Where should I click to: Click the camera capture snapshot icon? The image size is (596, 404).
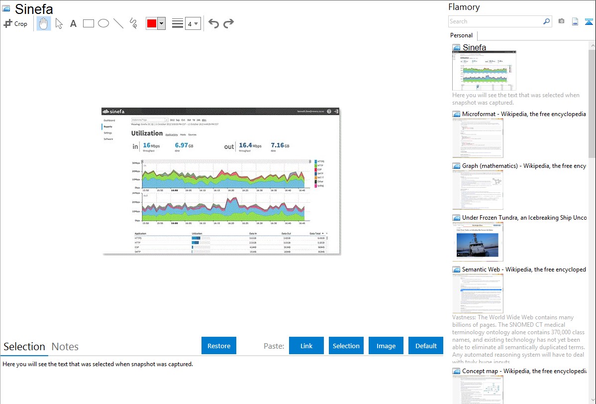click(561, 21)
